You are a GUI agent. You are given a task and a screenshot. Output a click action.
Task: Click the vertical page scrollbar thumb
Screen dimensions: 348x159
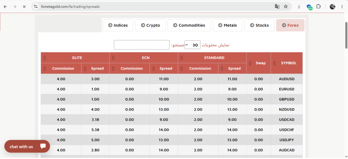coord(346,36)
